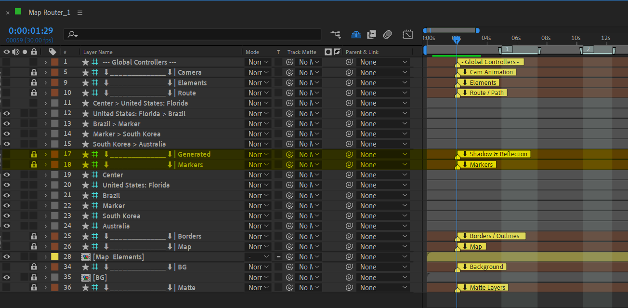Select the United States: Florida layer 20
This screenshot has height=308, width=628.
point(136,185)
